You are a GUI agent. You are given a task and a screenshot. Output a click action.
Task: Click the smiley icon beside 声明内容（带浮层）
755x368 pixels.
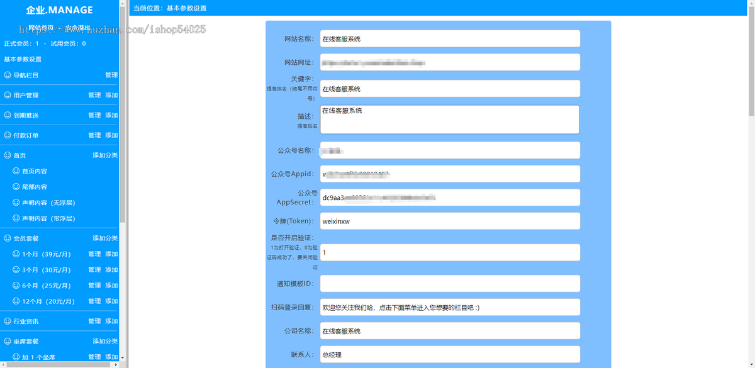pyautogui.click(x=16, y=218)
